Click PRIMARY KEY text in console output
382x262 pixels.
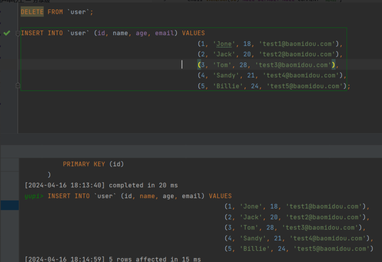[x=84, y=164]
